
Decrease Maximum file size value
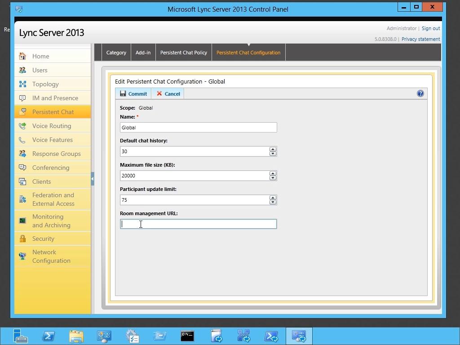pyautogui.click(x=273, y=178)
